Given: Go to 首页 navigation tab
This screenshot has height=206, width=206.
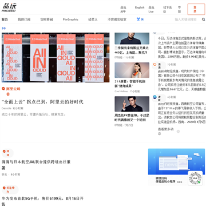Looking at the screenshot, I should [5, 19].
